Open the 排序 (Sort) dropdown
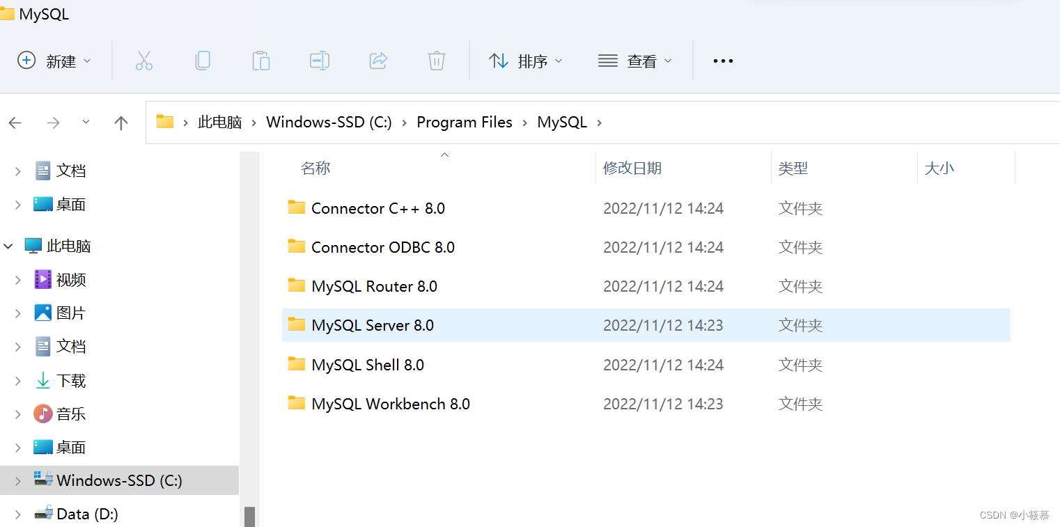Screen dimensions: 1060x527 526,61
